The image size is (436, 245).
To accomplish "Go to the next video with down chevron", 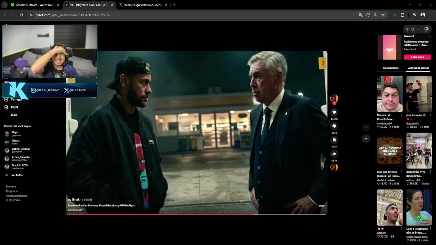I will (366, 138).
